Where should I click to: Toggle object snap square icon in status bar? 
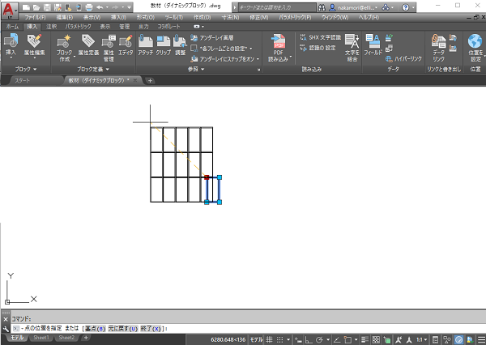click(x=347, y=339)
